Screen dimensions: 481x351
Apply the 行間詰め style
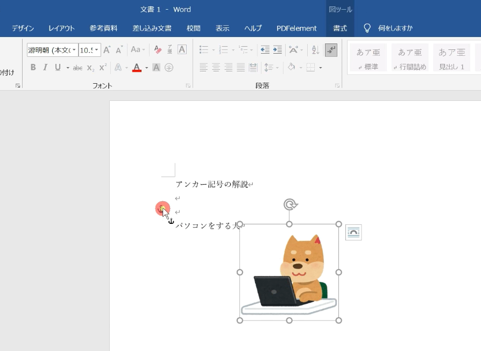[x=410, y=58]
